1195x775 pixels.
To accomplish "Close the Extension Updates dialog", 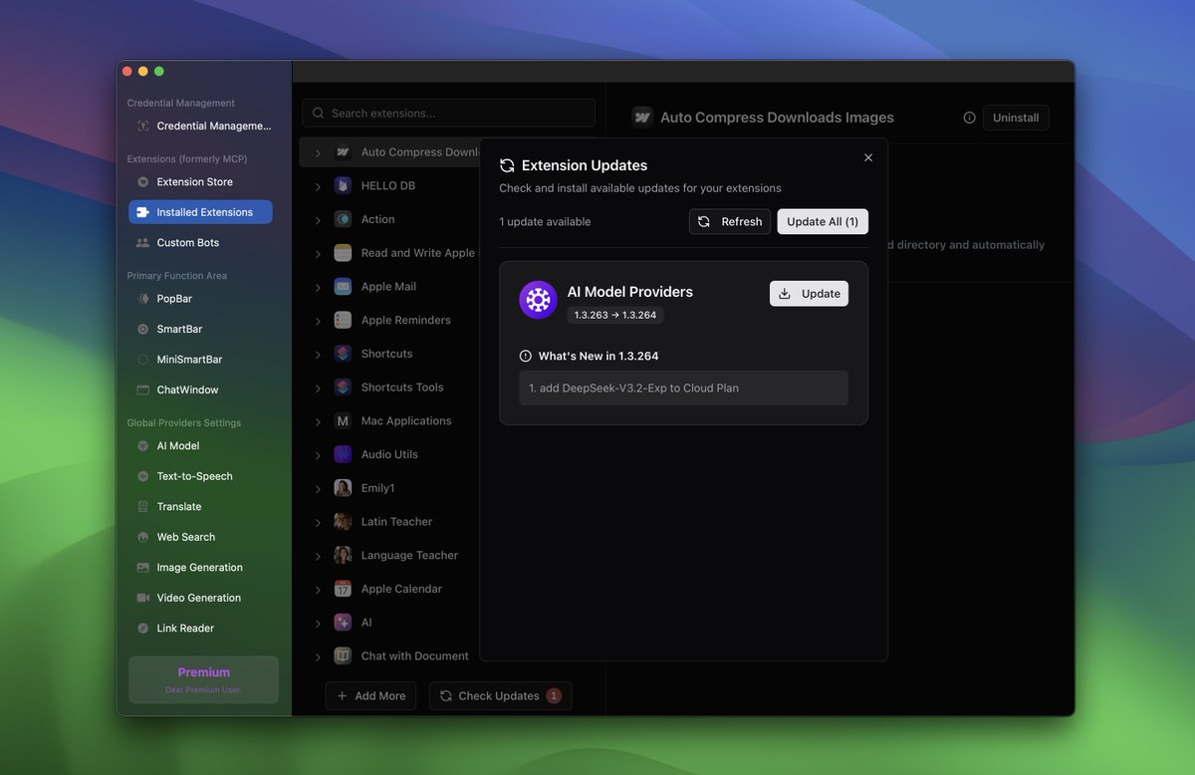I will (868, 157).
